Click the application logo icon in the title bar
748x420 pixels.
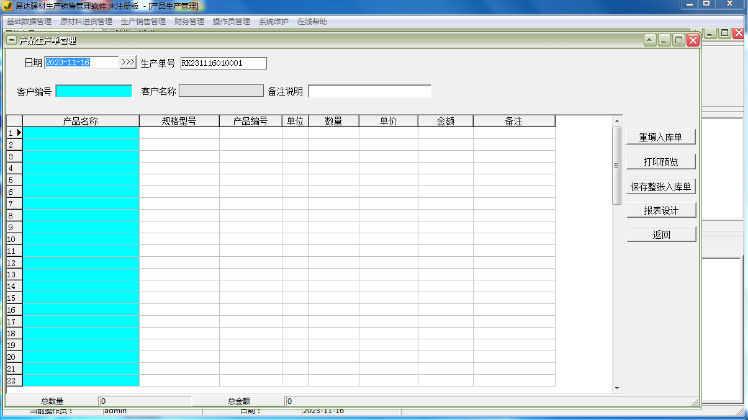coord(6,6)
